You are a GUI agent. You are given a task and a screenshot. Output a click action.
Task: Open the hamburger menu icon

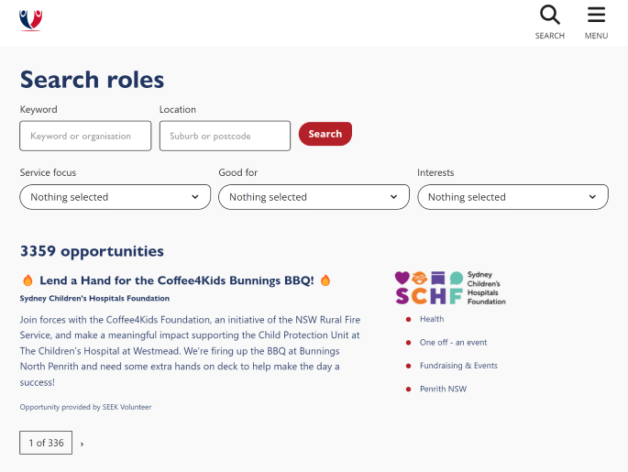click(596, 15)
